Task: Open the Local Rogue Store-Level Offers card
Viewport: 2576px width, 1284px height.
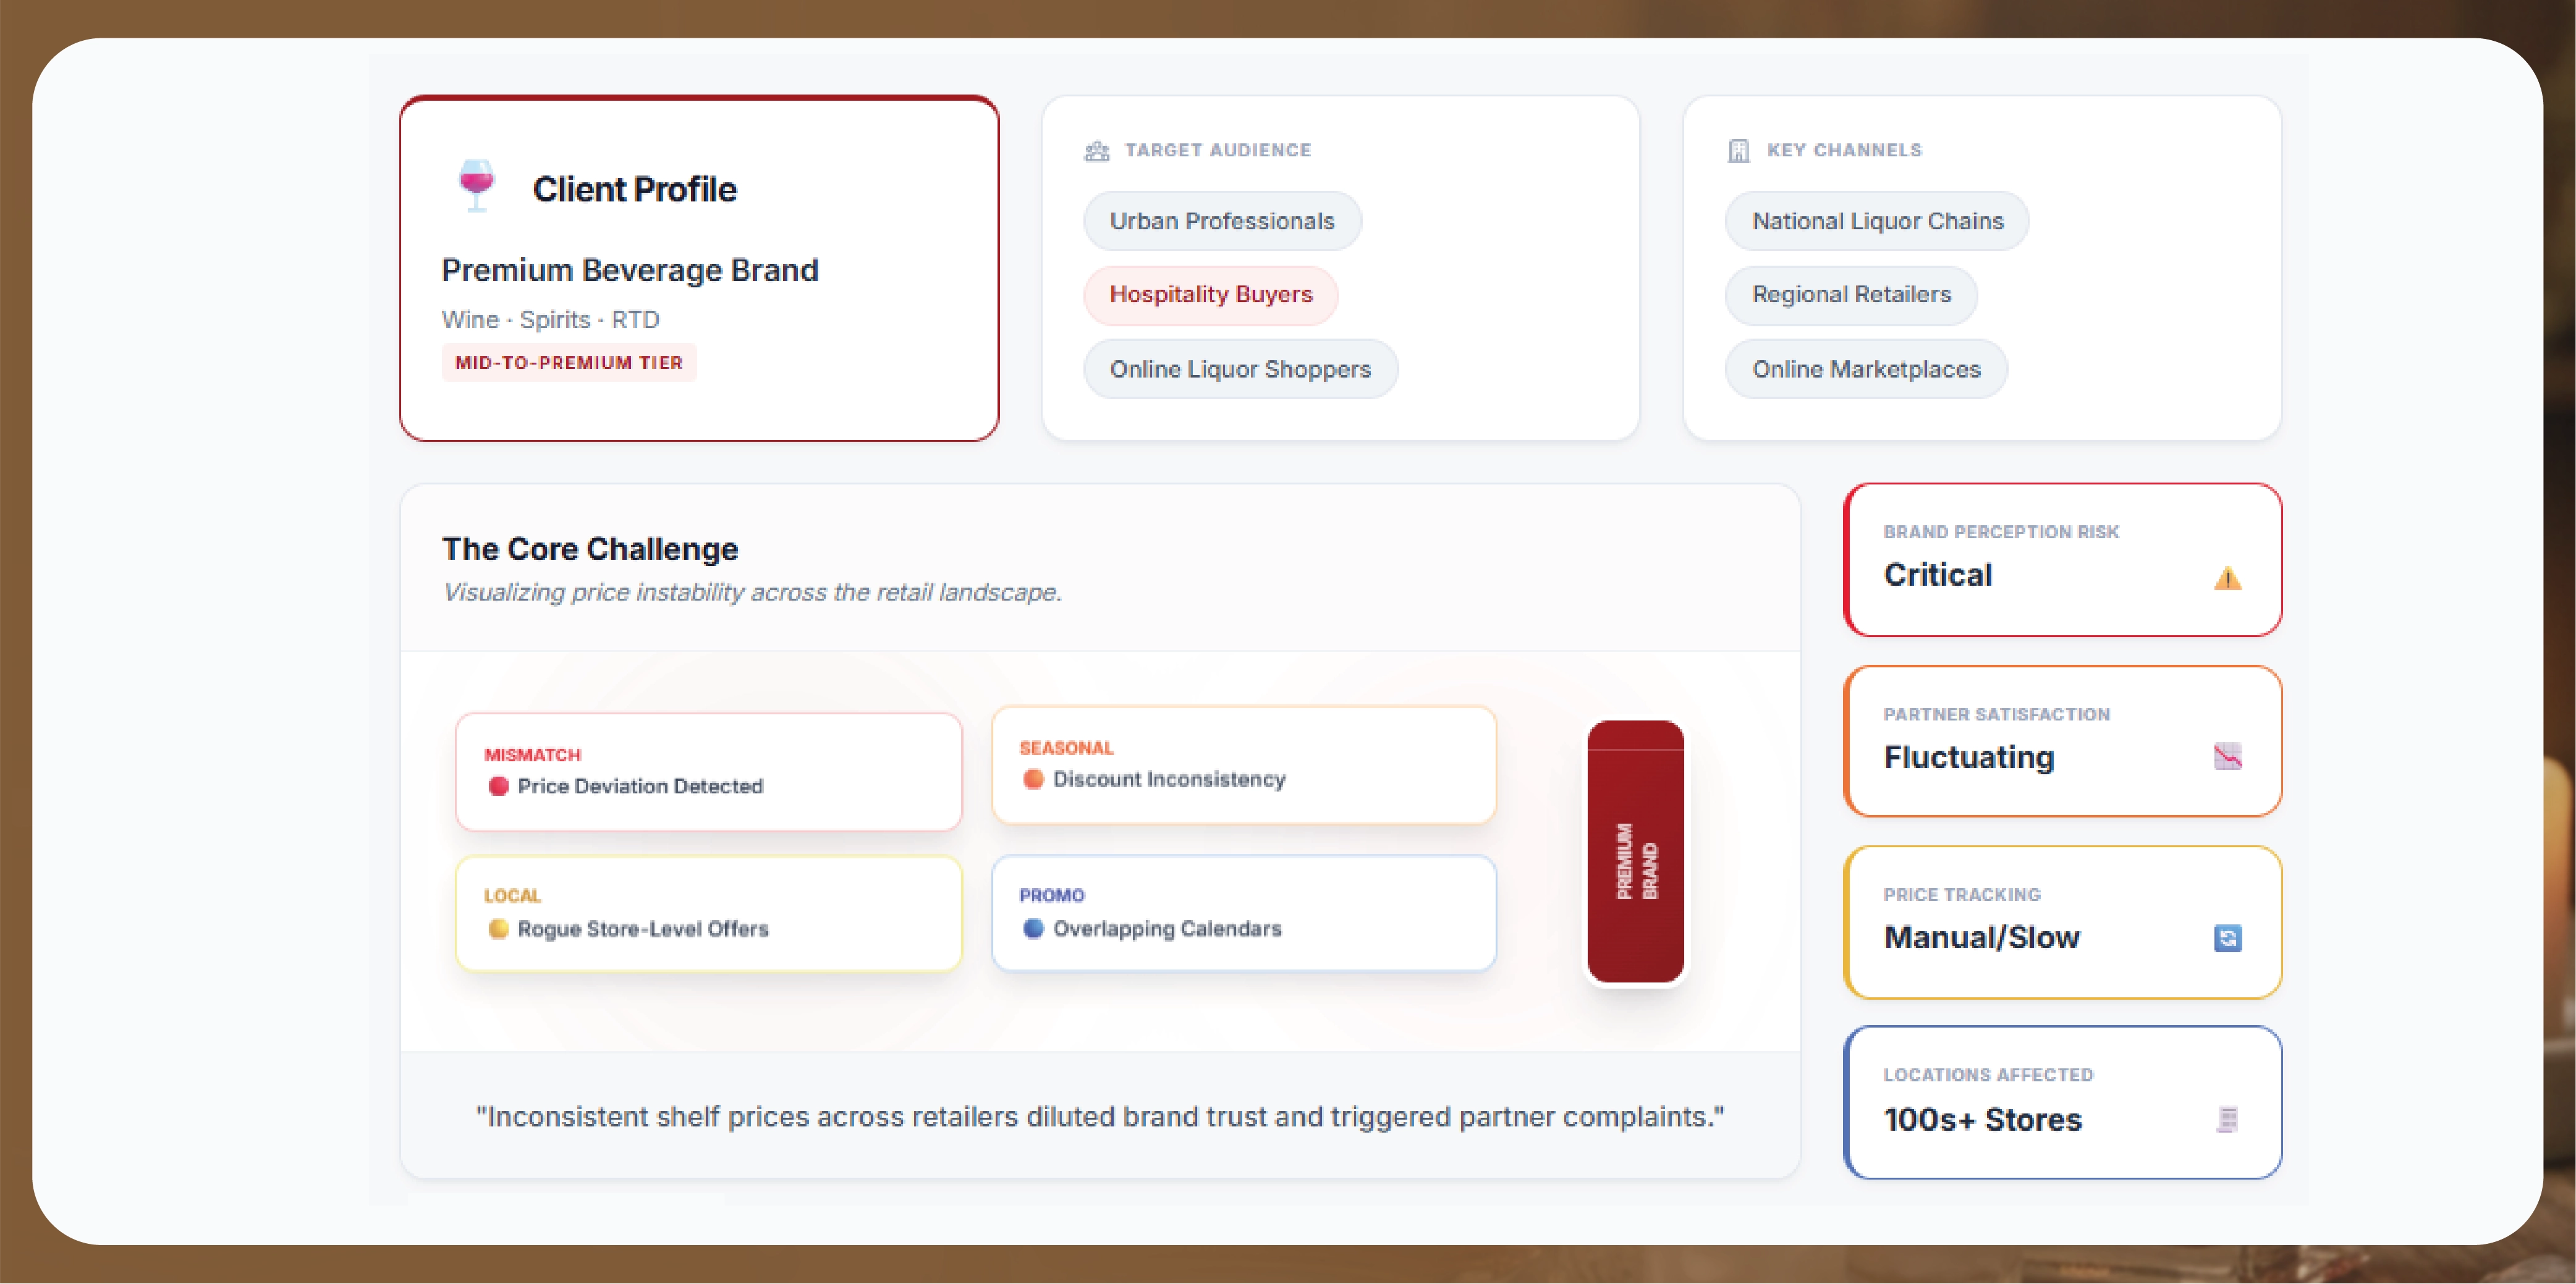Action: point(708,913)
